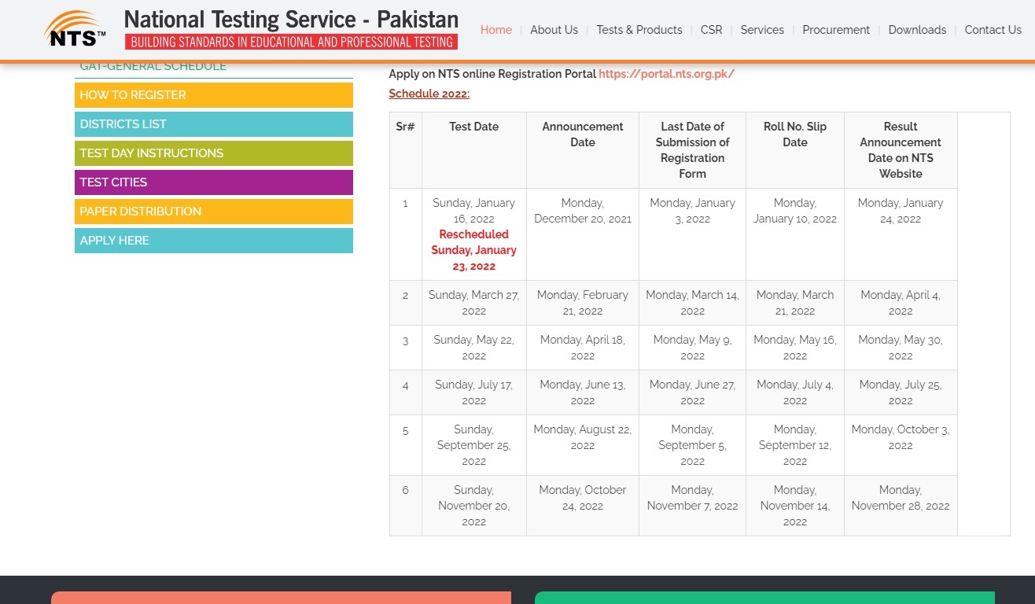Open the Test Cities sidebar button
Image resolution: width=1035 pixels, height=604 pixels.
(x=213, y=182)
